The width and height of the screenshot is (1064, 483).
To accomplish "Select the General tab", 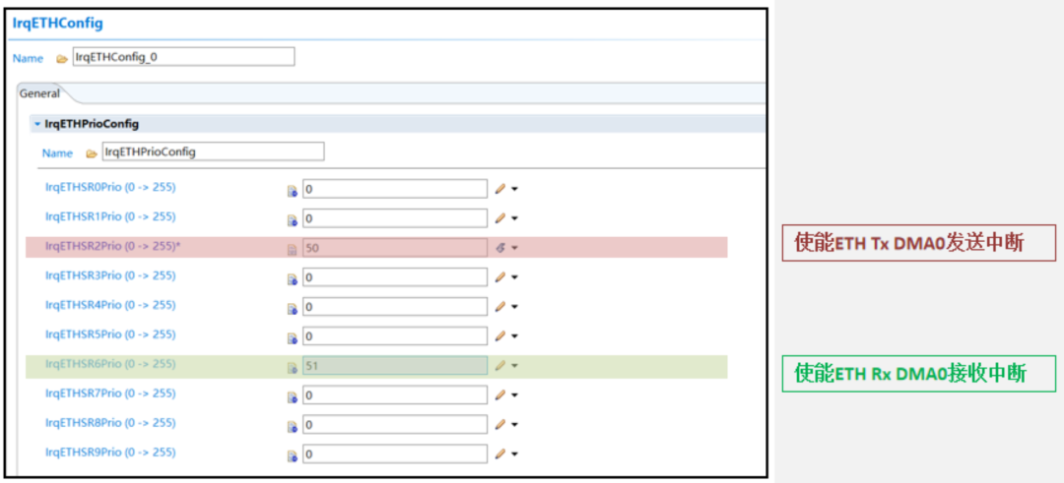I will [39, 93].
